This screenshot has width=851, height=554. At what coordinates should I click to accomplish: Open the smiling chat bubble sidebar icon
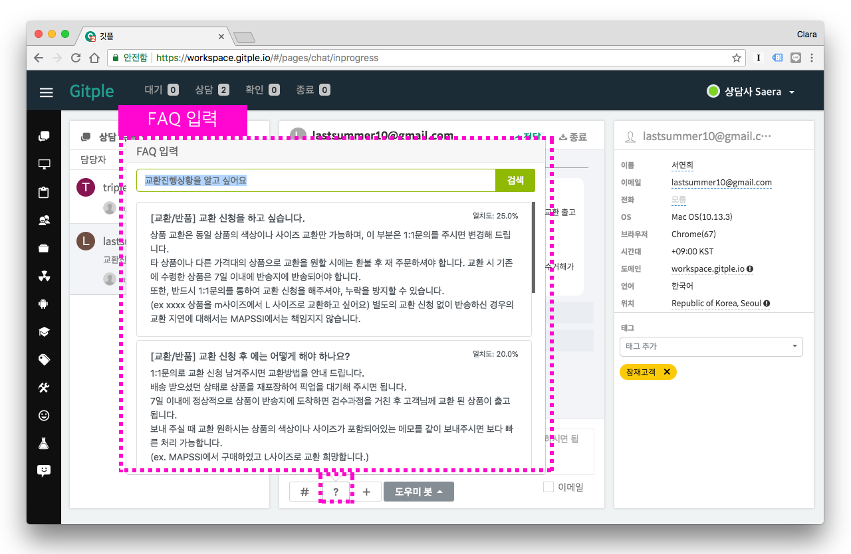tap(44, 471)
